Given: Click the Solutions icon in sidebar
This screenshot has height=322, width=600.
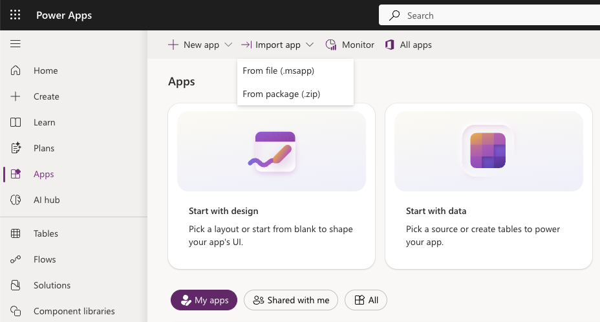Looking at the screenshot, I should pos(16,285).
